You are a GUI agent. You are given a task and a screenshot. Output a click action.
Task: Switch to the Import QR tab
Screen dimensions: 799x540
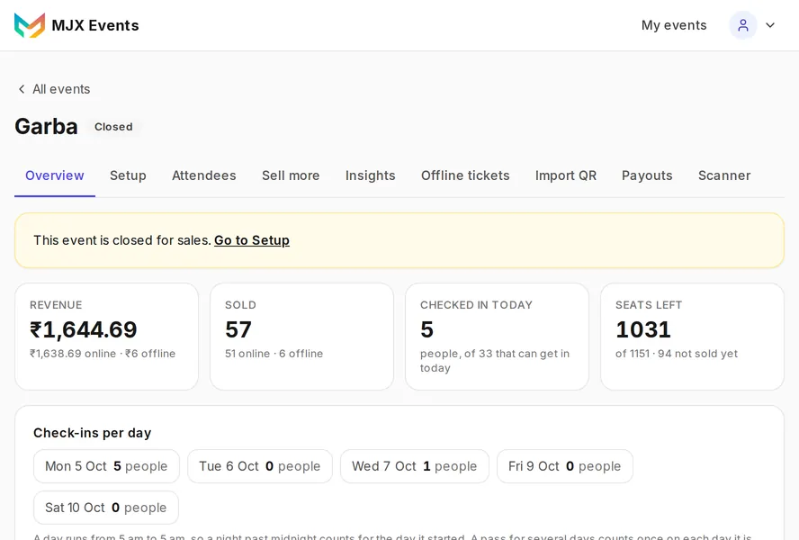point(566,175)
